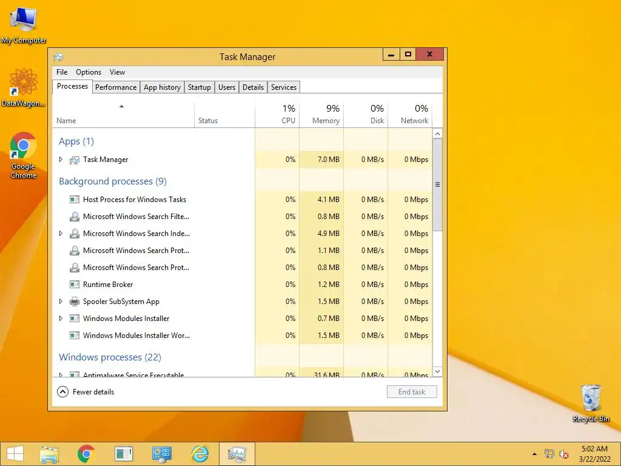Click the Spooler SubSystem App printer icon

tap(75, 302)
